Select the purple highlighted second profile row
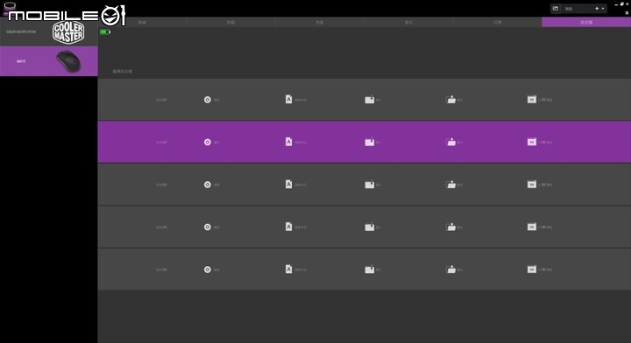 (365, 142)
